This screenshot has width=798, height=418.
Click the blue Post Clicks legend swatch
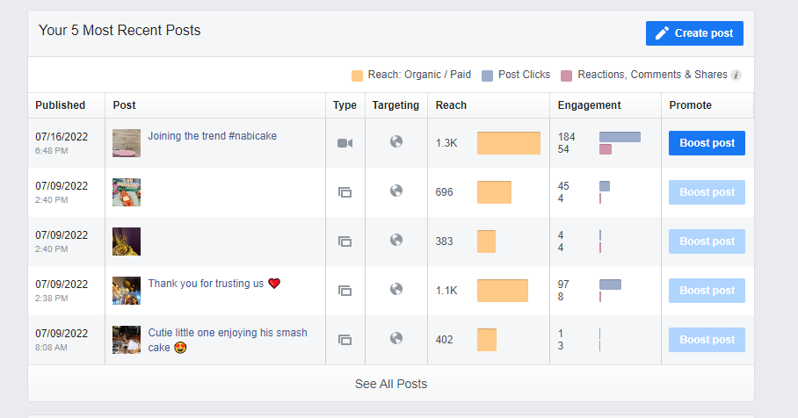487,76
